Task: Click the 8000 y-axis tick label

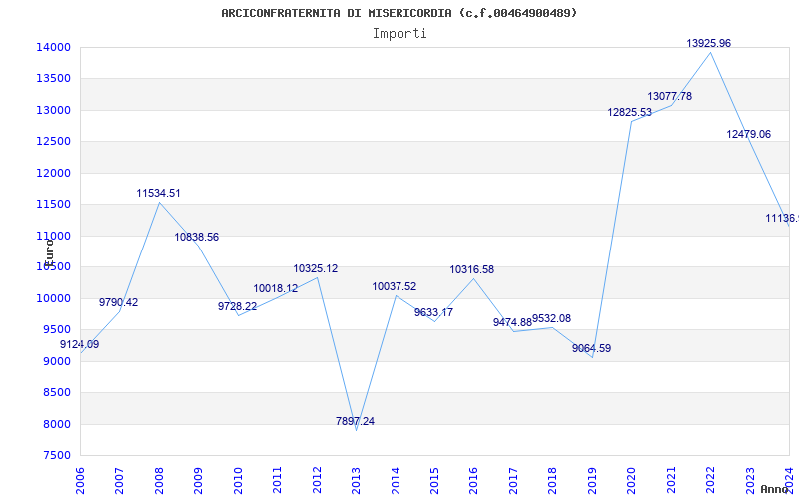Action: [x=56, y=424]
